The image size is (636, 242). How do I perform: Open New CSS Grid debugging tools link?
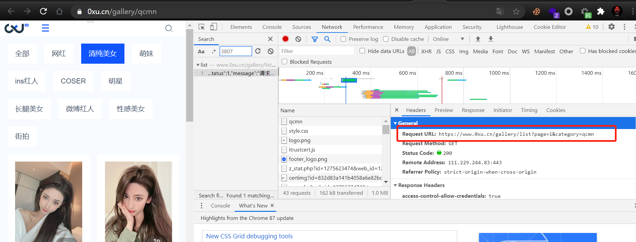(x=249, y=236)
